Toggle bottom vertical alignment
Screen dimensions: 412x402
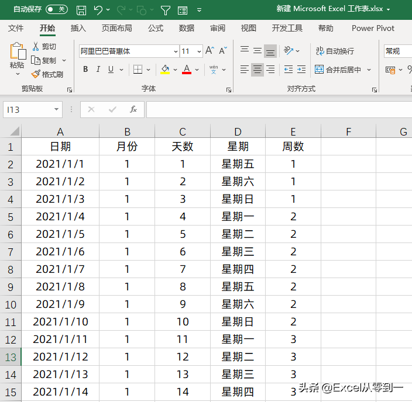click(x=270, y=51)
